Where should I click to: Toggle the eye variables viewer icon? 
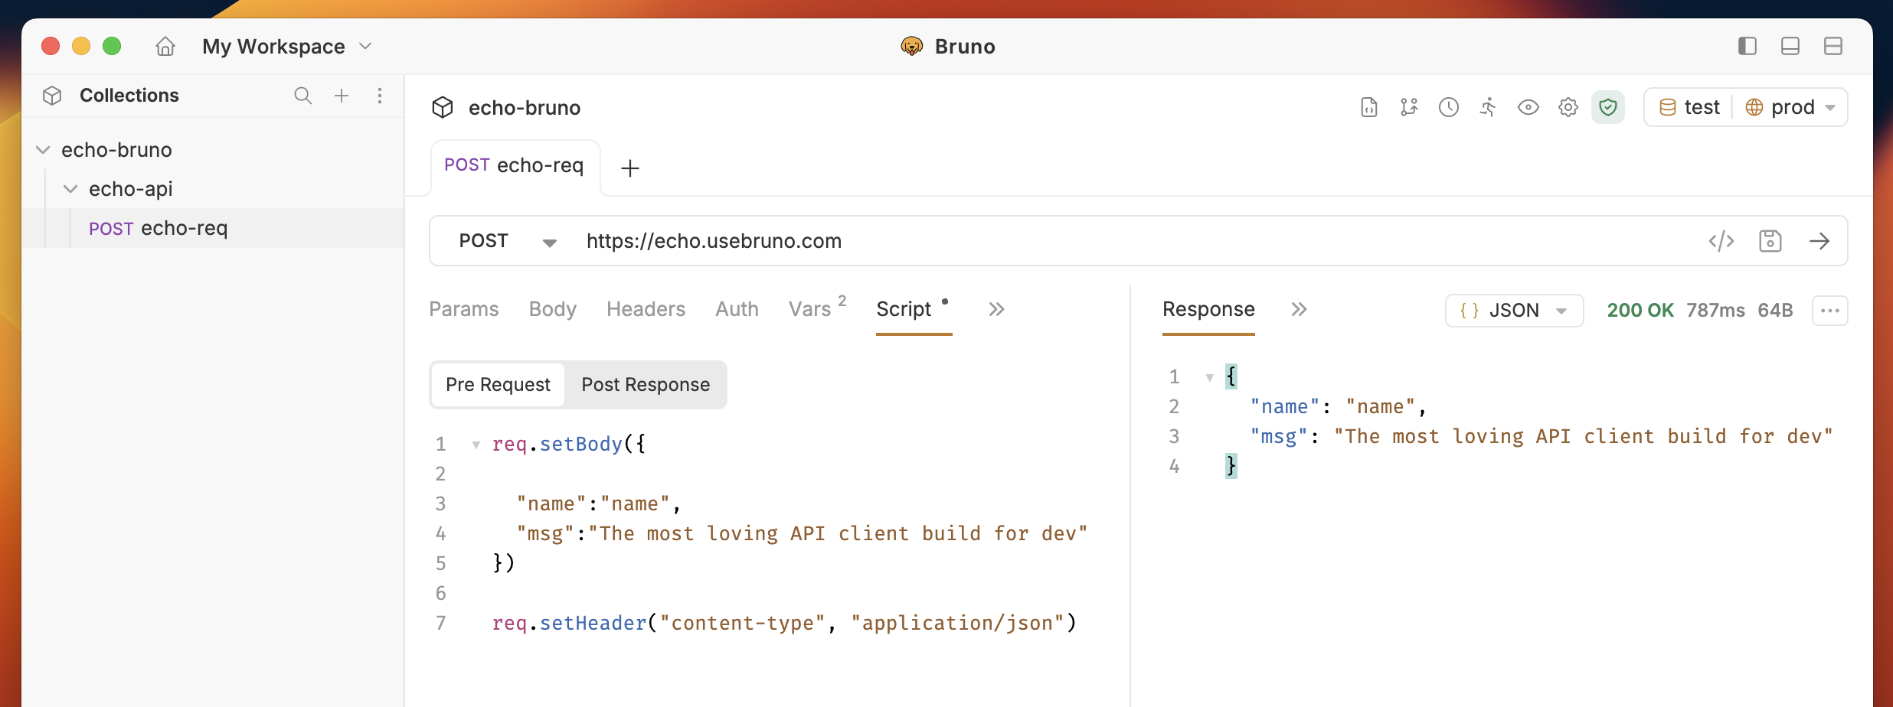coord(1528,107)
